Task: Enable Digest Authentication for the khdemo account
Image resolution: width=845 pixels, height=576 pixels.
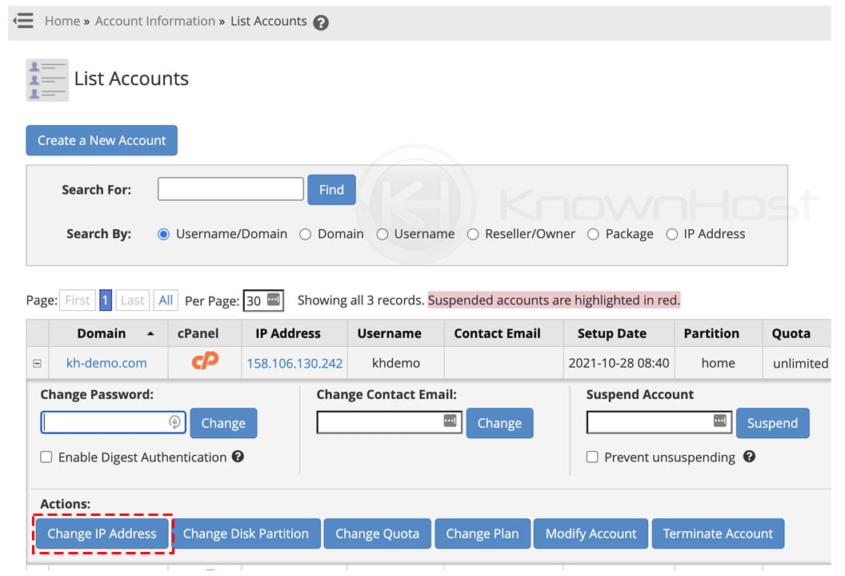Action: [x=46, y=457]
